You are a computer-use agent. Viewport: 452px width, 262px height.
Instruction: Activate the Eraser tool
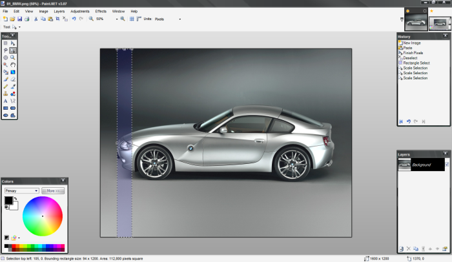(13, 79)
